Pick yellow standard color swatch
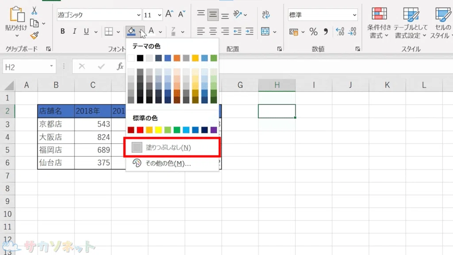Image resolution: width=453 pixels, height=255 pixels. pos(158,130)
